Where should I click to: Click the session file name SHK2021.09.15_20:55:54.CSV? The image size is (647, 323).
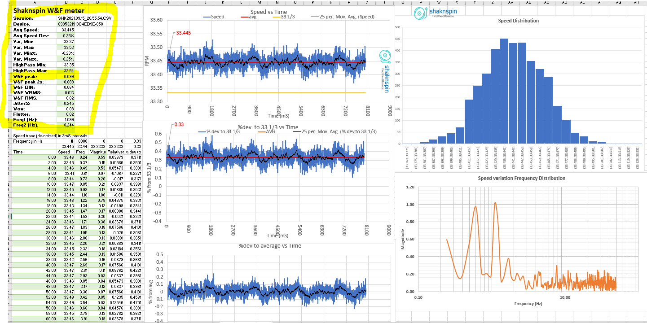84,18
